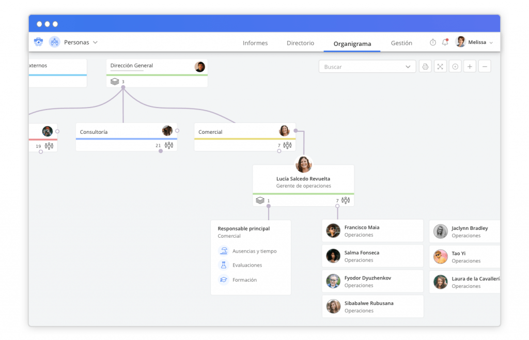This screenshot has width=529, height=340.
Task: Zoom out of the organigram
Action: point(485,66)
